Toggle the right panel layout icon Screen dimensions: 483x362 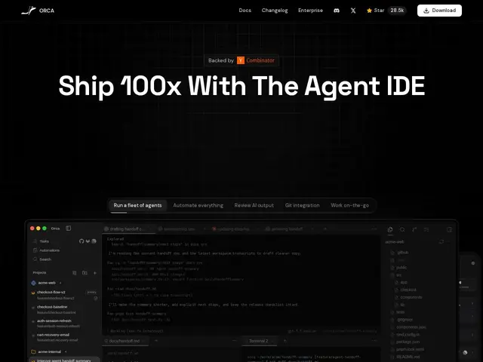(x=450, y=229)
